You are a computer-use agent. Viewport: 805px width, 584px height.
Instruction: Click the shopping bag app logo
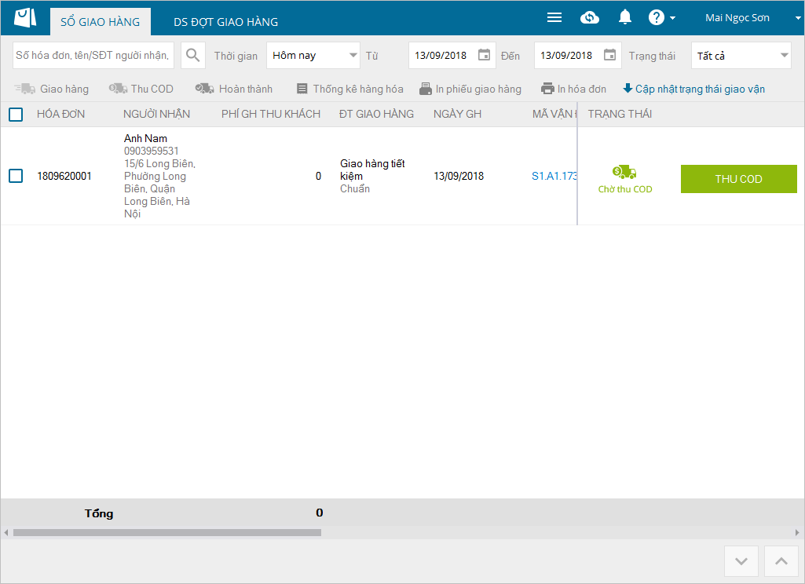24,17
